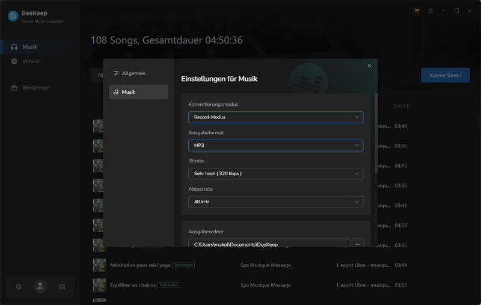The image size is (481, 305).
Task: Click the settings dialog vertical scrollbar
Action: pos(376,132)
